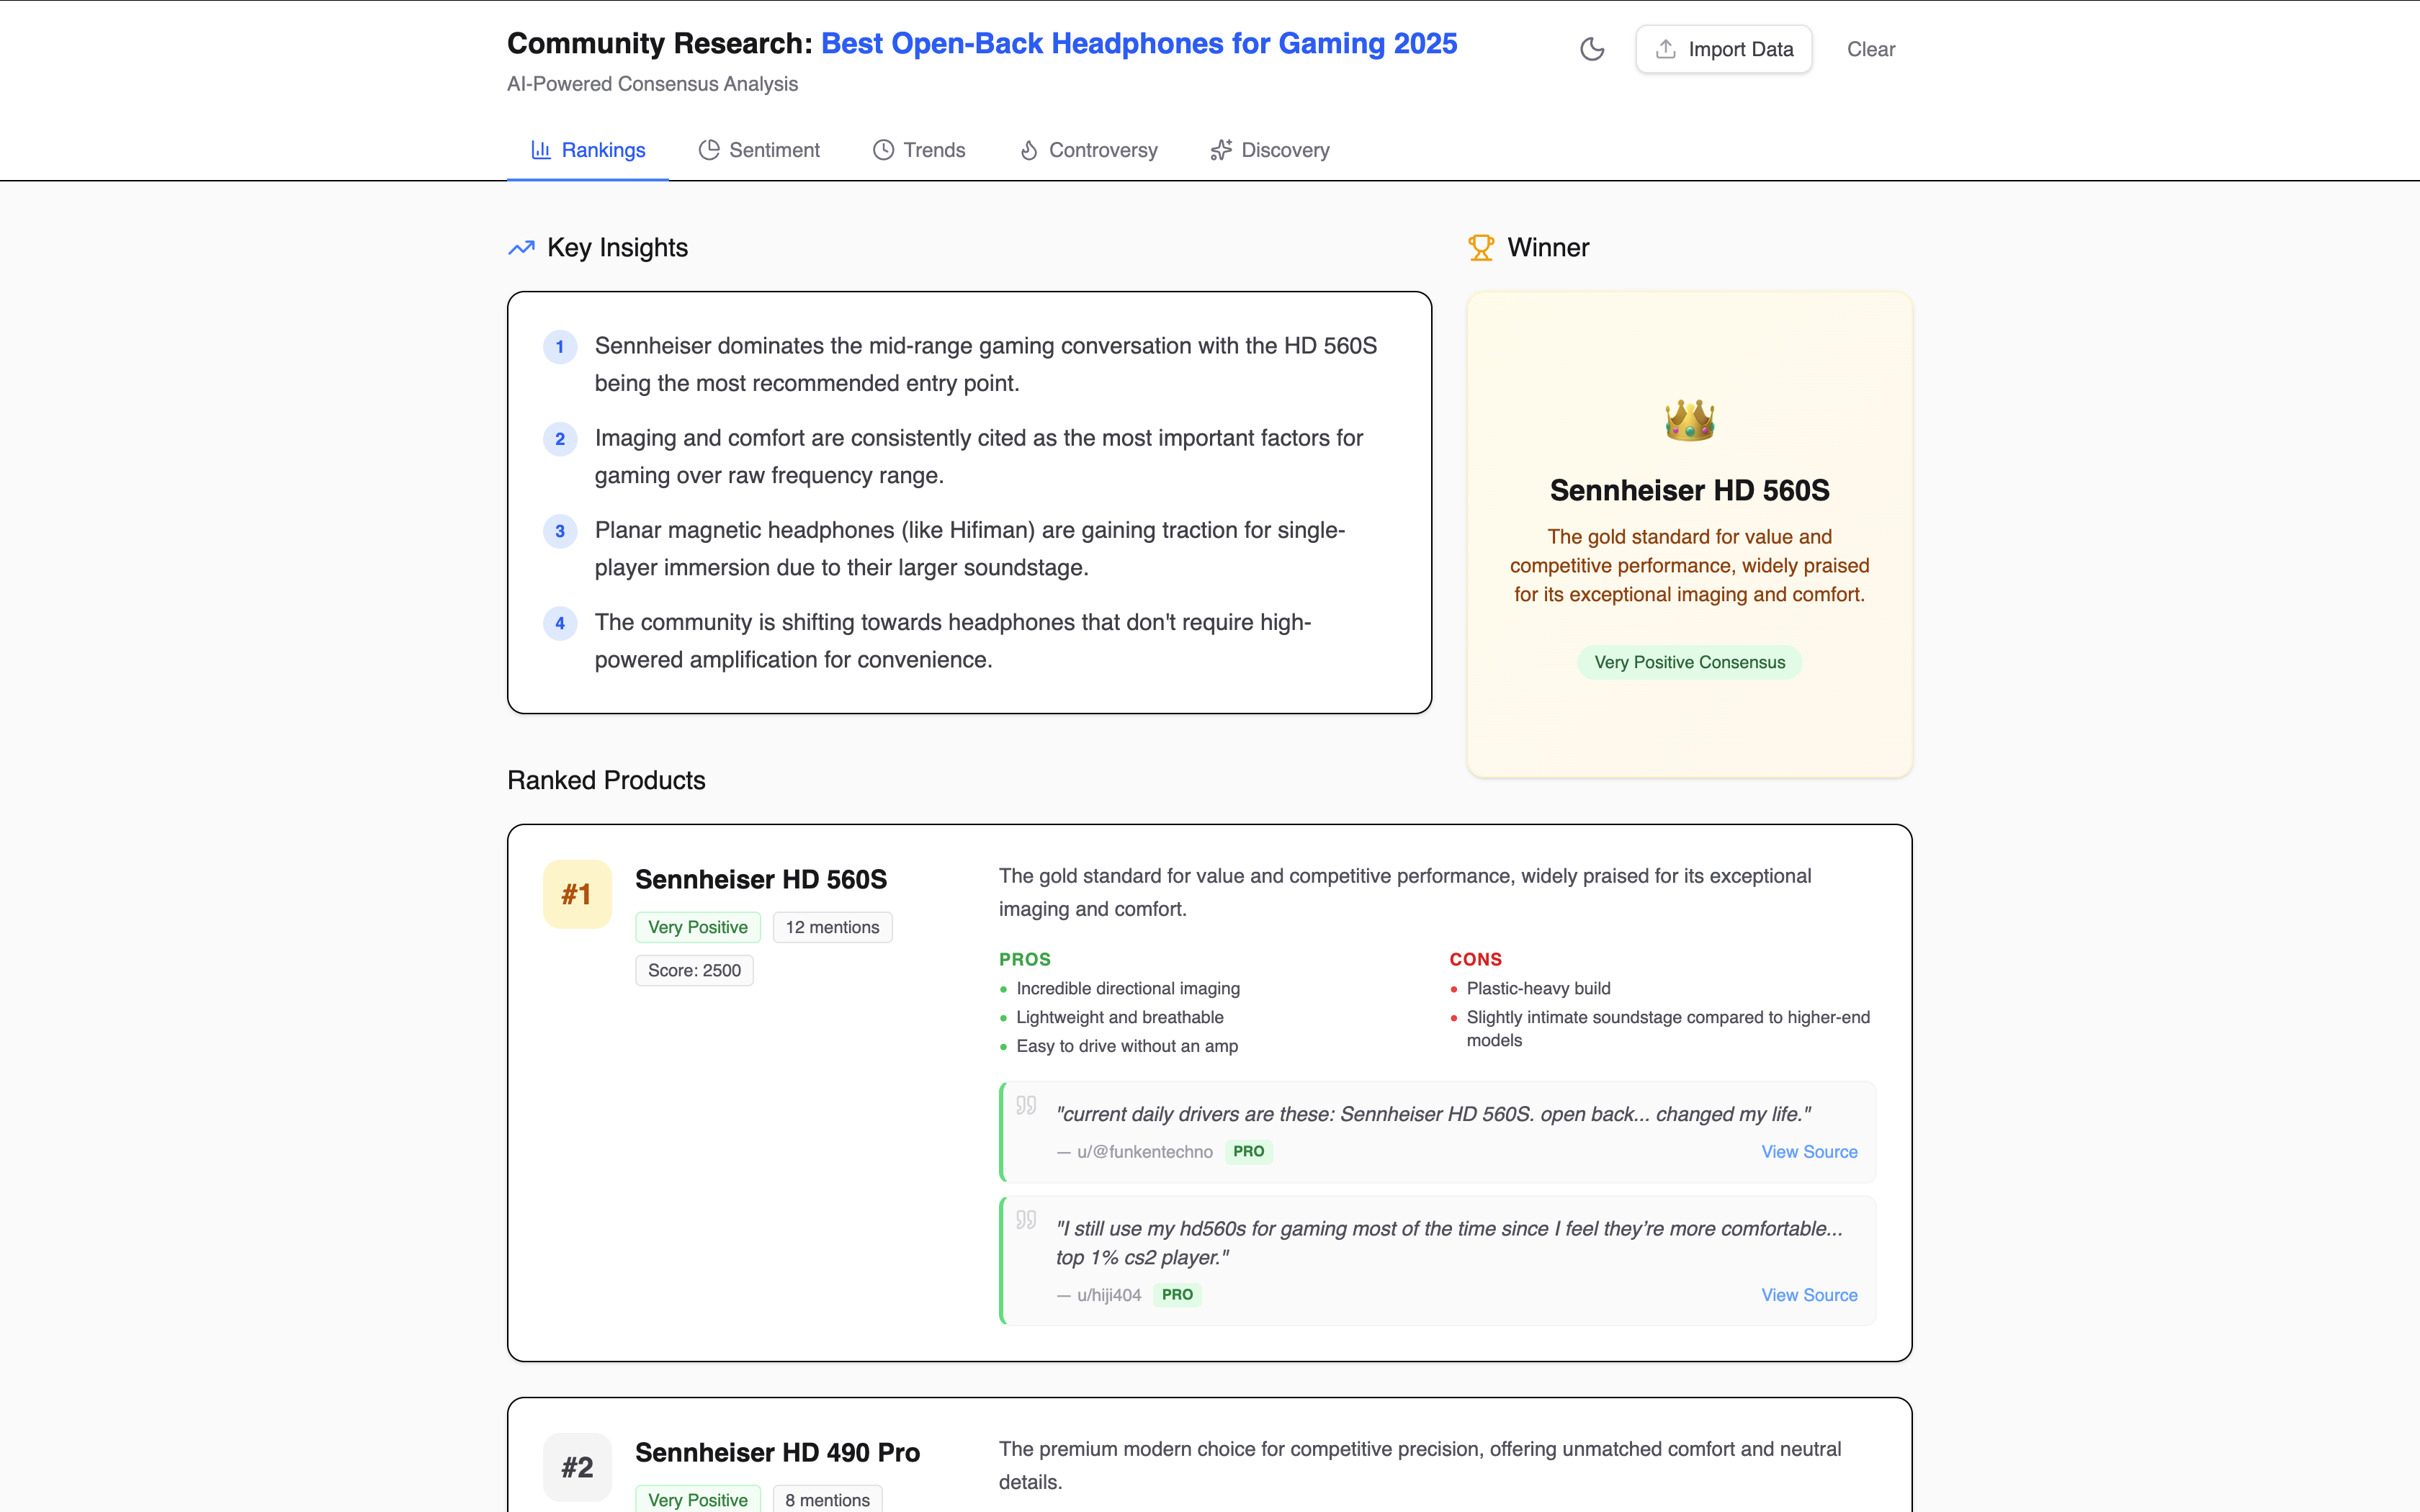This screenshot has width=2420, height=1512.
Task: Click the insight number 3 badge
Action: pyautogui.click(x=560, y=531)
